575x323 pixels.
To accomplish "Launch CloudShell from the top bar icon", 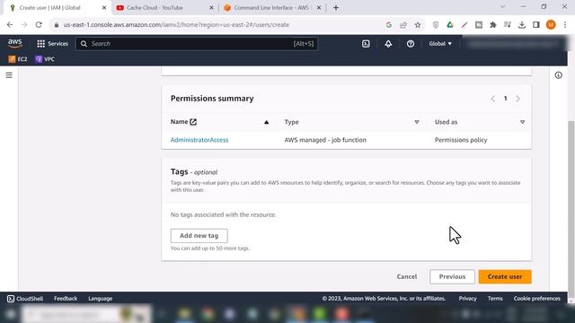I will click(366, 44).
